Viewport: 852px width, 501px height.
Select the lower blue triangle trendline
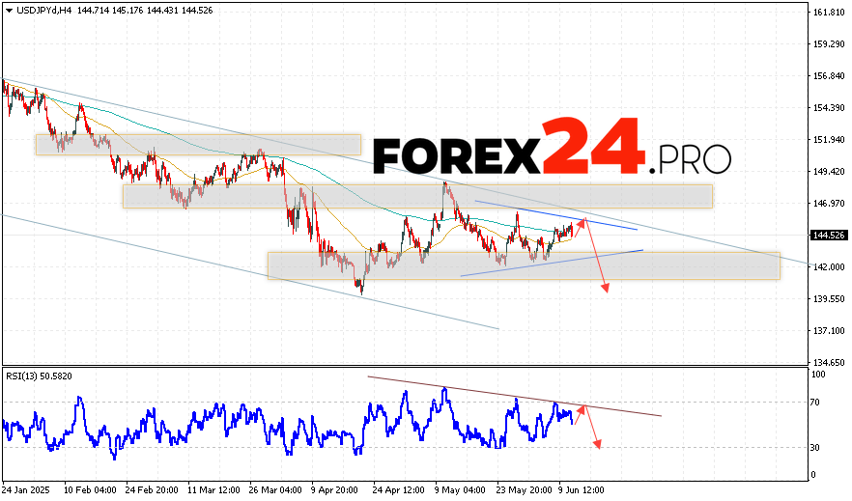coord(551,263)
